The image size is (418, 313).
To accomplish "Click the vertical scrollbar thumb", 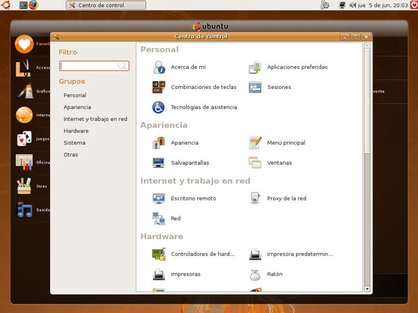I will click(x=367, y=101).
